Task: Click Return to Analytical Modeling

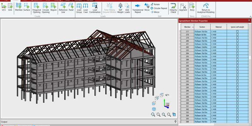Action: (206, 9)
